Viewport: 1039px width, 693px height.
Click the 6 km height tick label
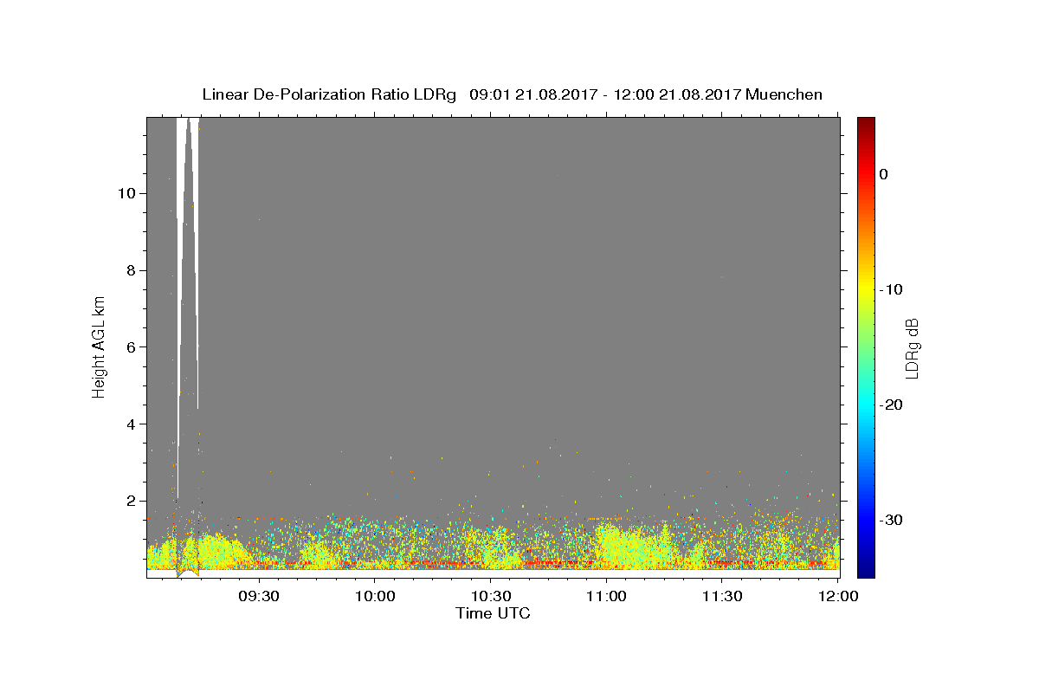coord(131,347)
